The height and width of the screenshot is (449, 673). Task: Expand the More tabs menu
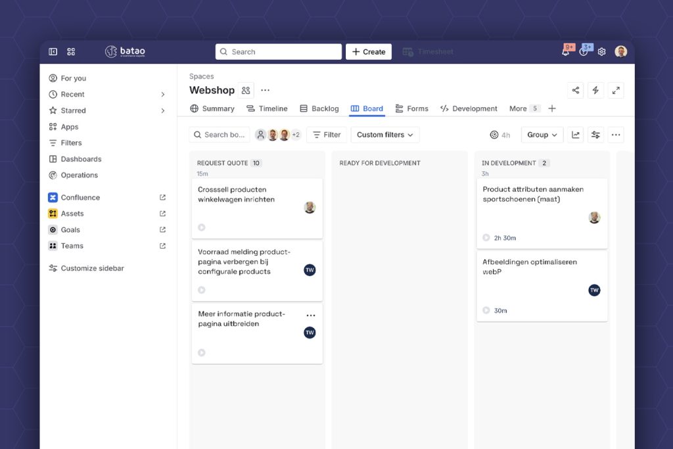(x=524, y=108)
